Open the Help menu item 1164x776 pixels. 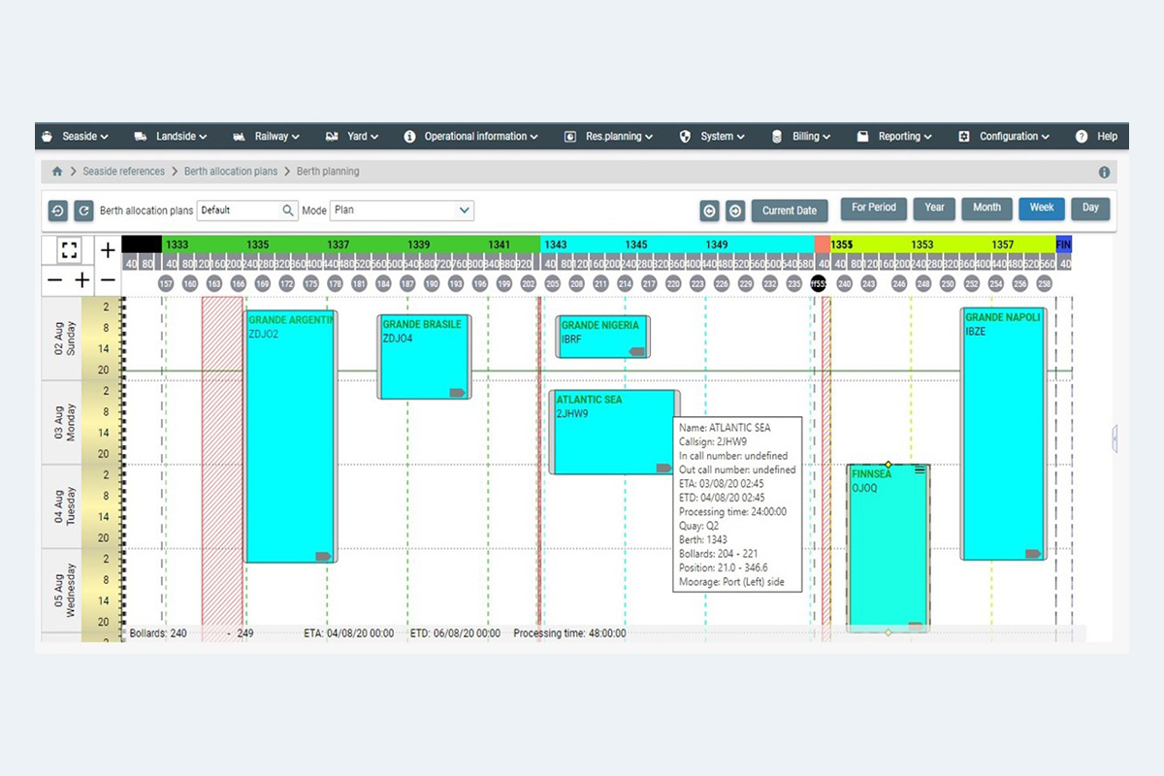[1096, 137]
